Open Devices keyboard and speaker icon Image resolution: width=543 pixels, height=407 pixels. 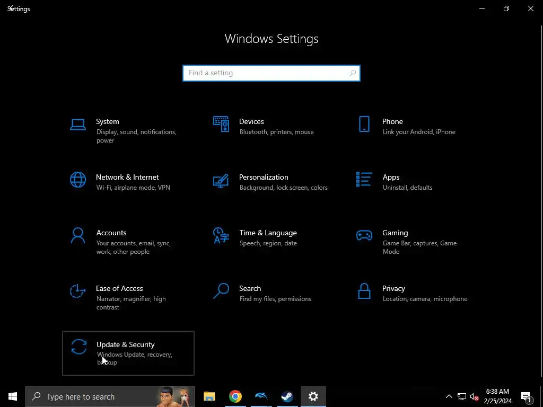point(221,124)
